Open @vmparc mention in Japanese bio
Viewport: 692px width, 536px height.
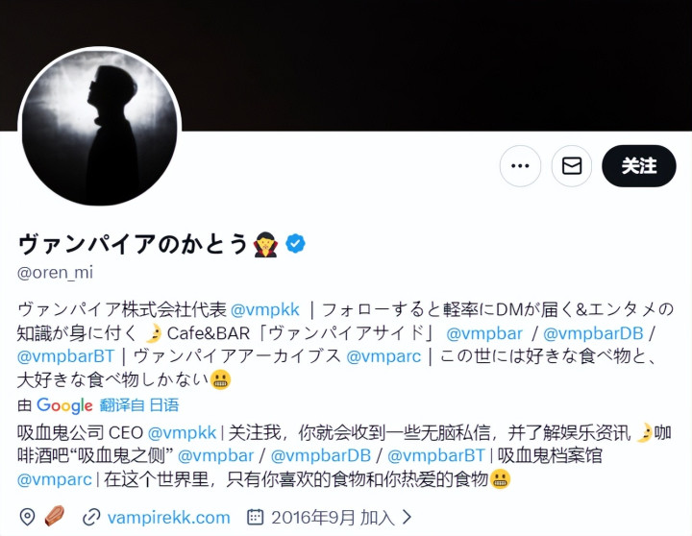[383, 356]
